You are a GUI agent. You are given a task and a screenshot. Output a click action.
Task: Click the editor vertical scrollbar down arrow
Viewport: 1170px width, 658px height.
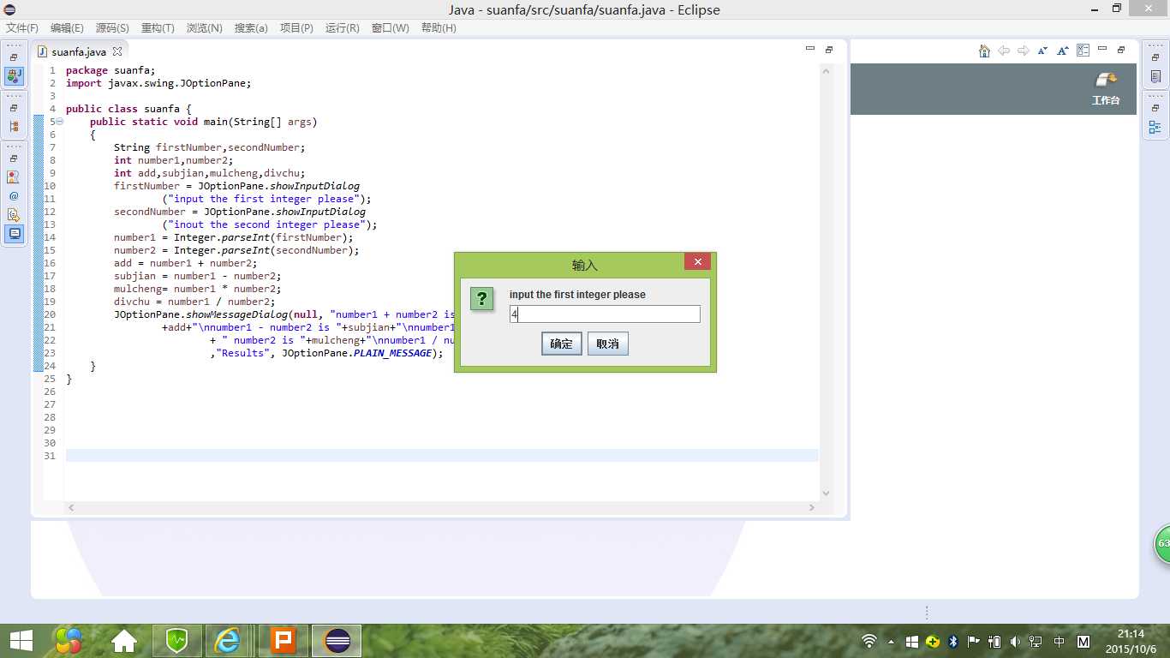click(827, 493)
